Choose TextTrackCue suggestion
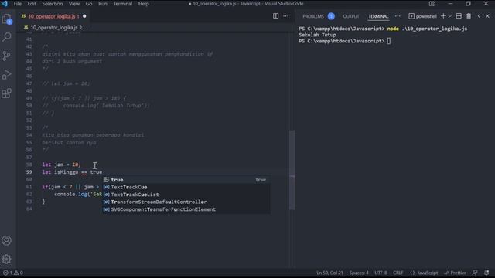This screenshot has height=278, width=495. [186, 187]
